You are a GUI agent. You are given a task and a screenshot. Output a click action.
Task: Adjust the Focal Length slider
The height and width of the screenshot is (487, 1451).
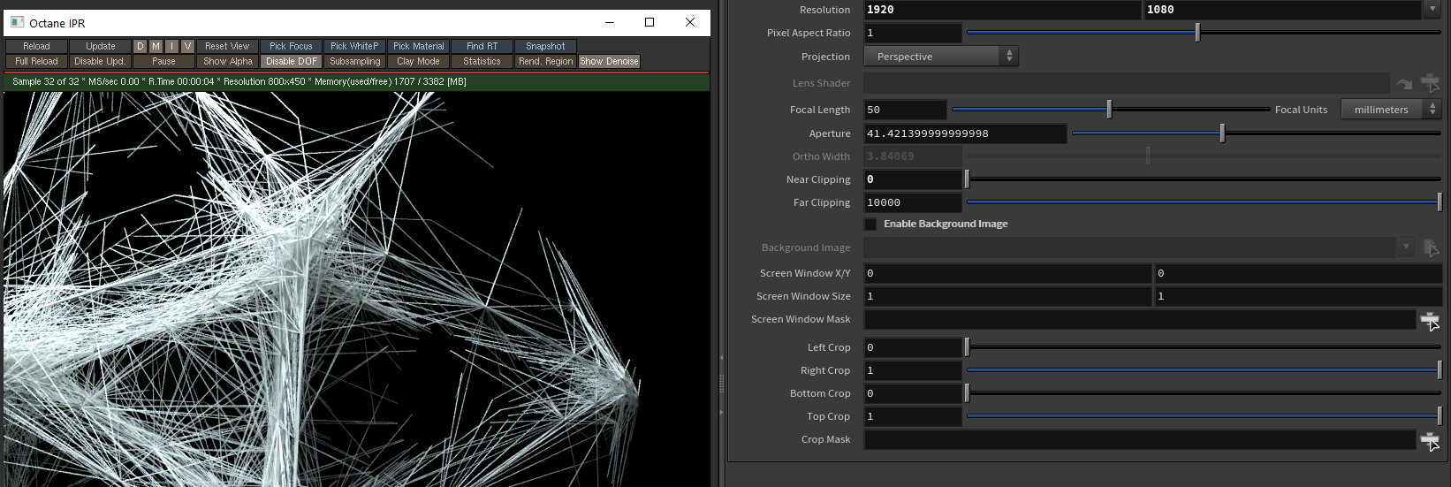1111,110
